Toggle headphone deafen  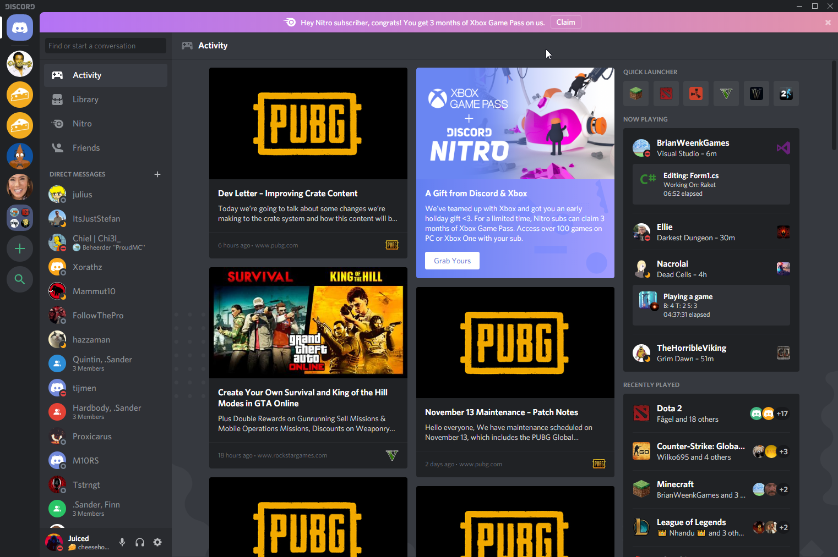[x=140, y=542]
